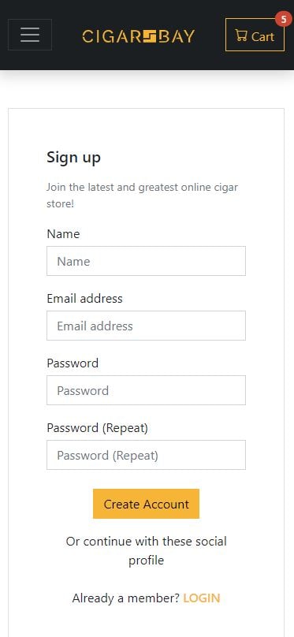Click the Sign up heading
294x637 pixels.
[x=73, y=158]
